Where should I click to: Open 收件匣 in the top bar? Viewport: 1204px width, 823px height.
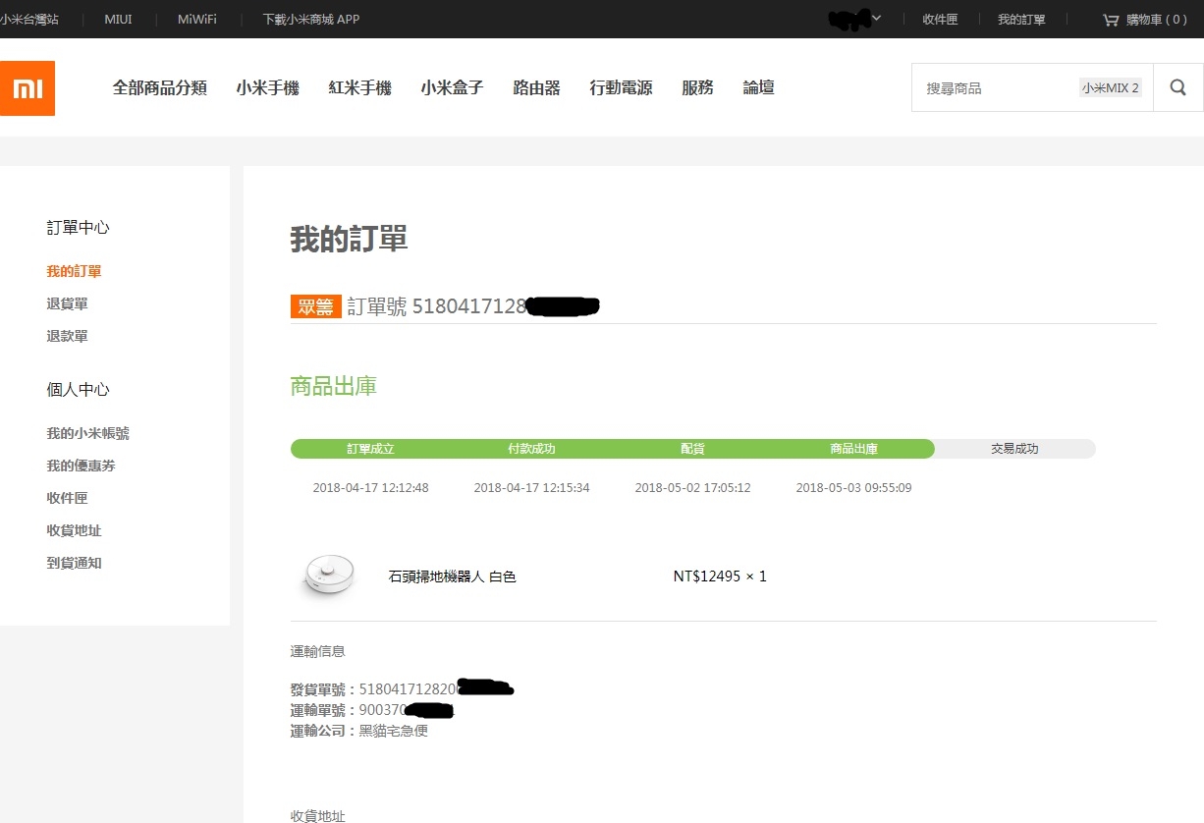(940, 20)
